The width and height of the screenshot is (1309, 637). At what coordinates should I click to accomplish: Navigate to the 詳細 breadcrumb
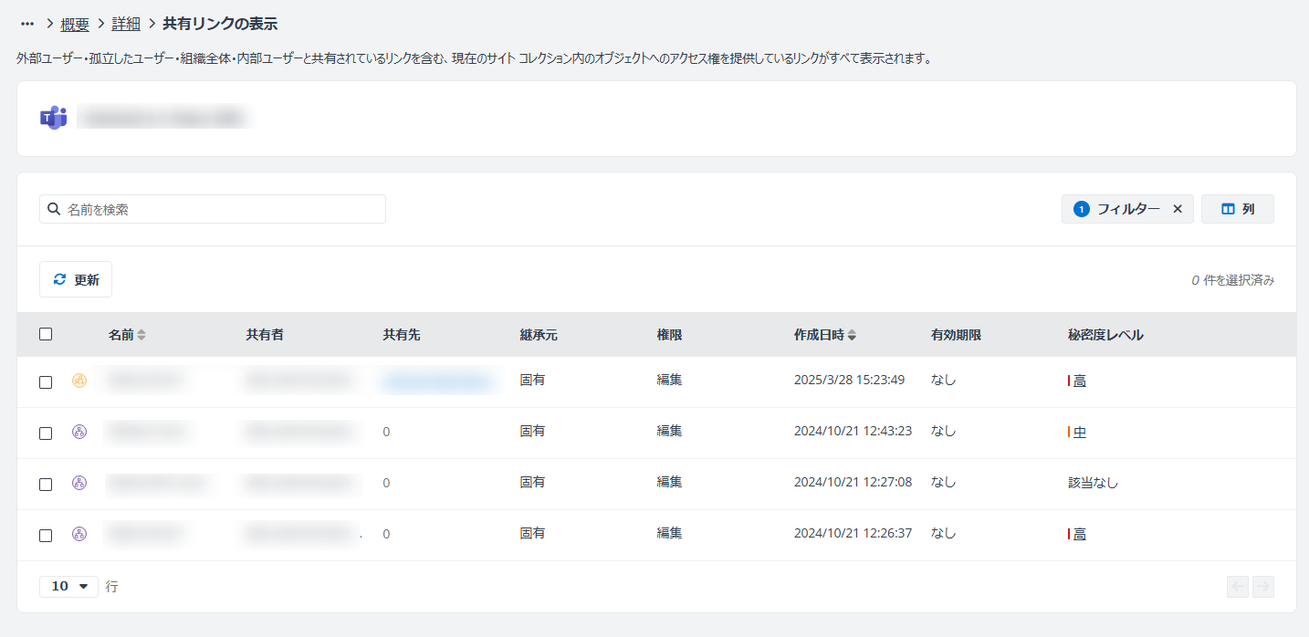[126, 24]
